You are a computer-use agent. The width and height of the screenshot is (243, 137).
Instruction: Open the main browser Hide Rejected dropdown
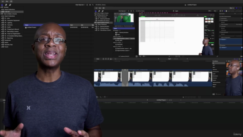(80, 5)
